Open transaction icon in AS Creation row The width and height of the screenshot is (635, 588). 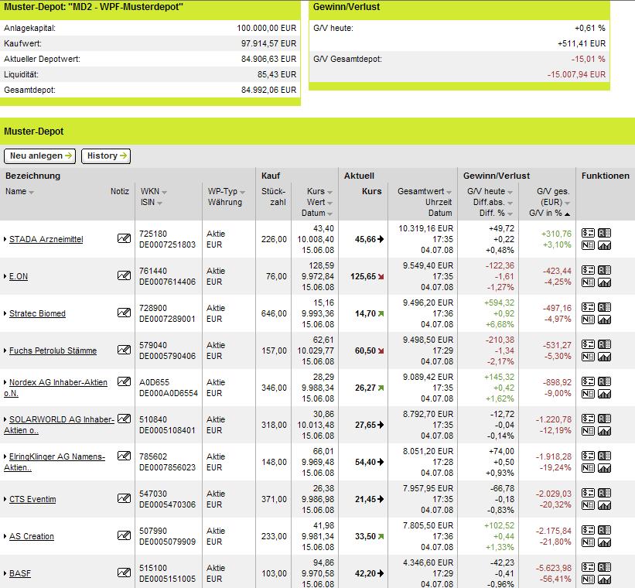(588, 530)
